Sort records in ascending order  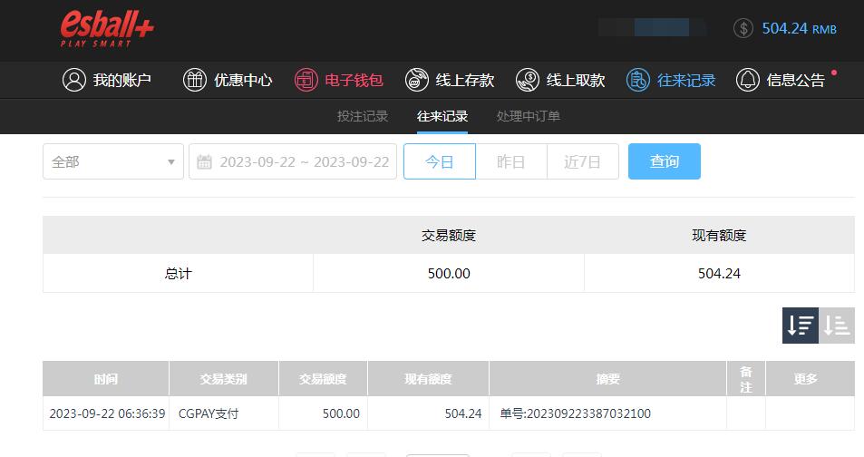pos(837,326)
